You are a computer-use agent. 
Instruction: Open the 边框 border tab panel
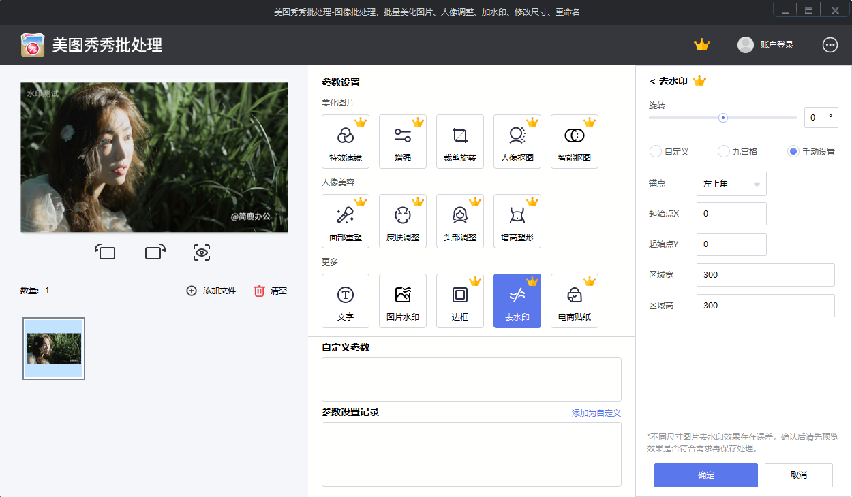(x=460, y=300)
